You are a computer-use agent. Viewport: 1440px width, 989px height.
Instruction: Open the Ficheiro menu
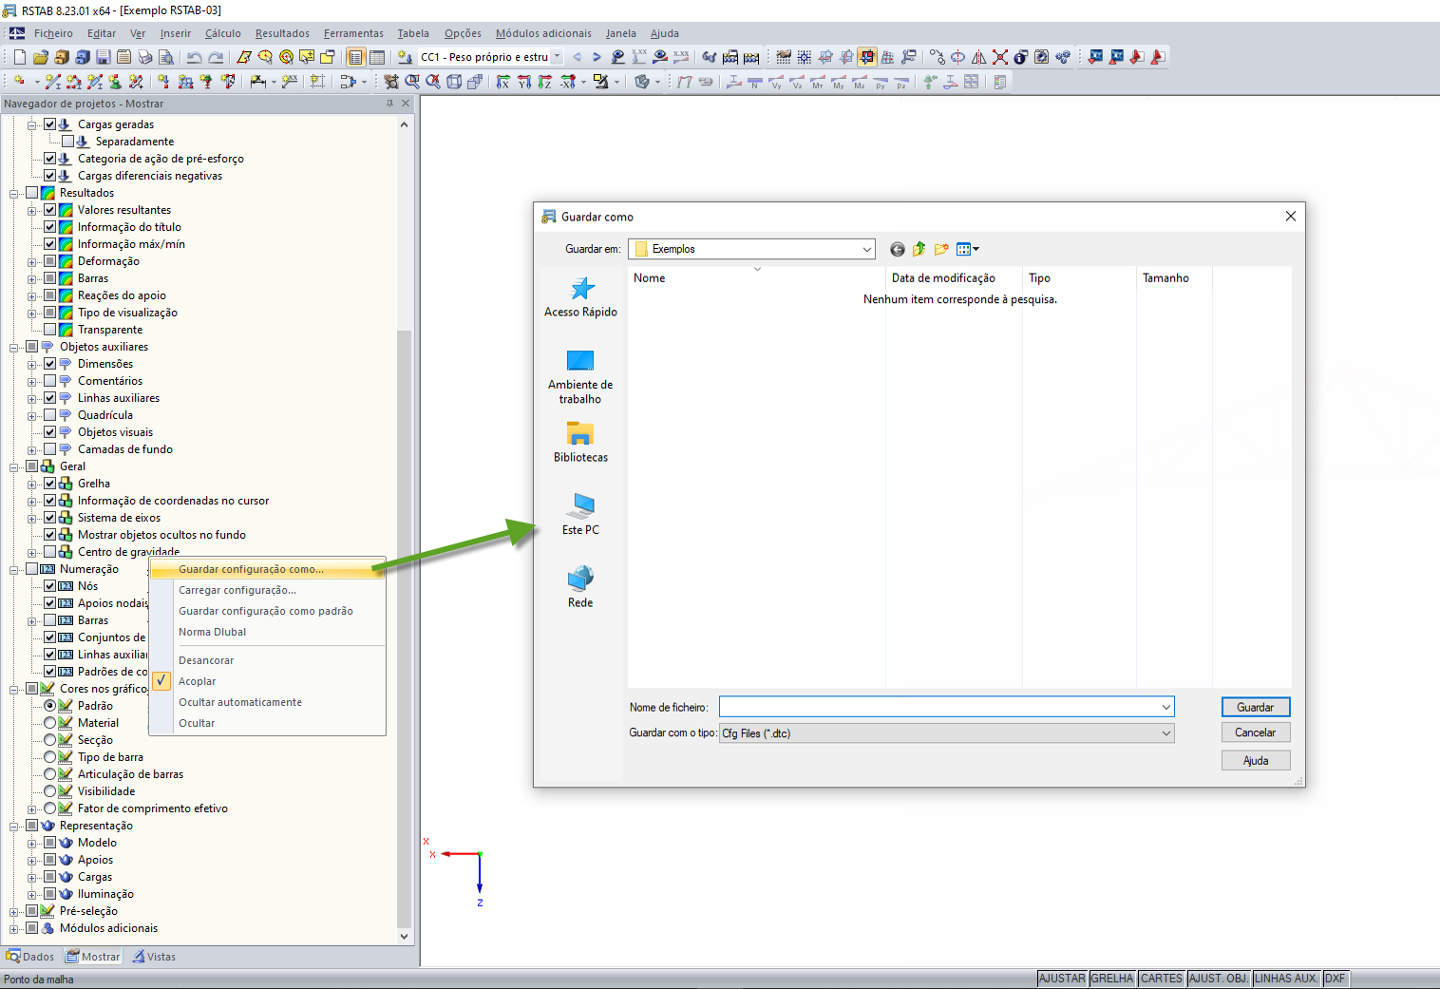tap(53, 33)
